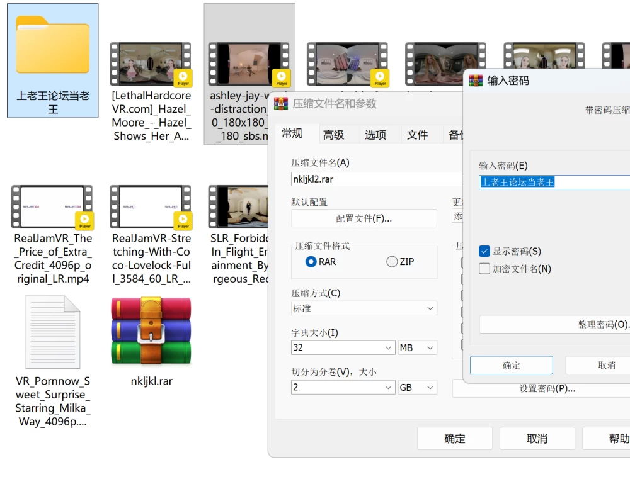Click the 整理密码(O) button

tap(555, 324)
